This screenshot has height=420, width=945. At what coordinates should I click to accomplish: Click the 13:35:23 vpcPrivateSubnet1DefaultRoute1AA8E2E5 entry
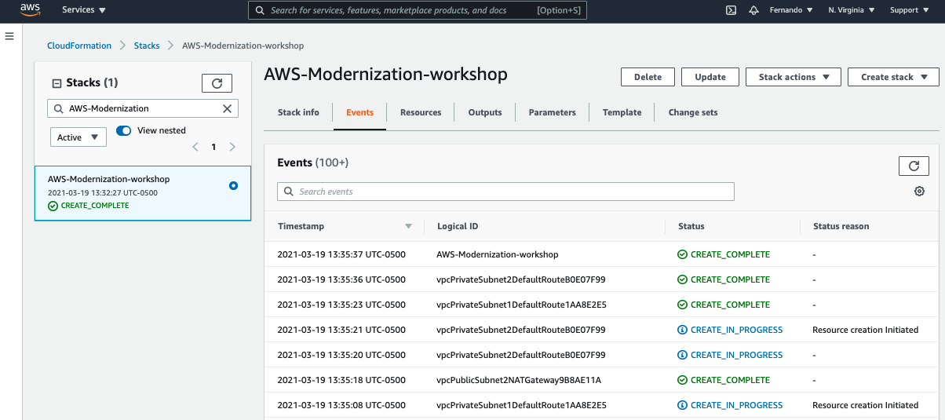click(x=521, y=305)
